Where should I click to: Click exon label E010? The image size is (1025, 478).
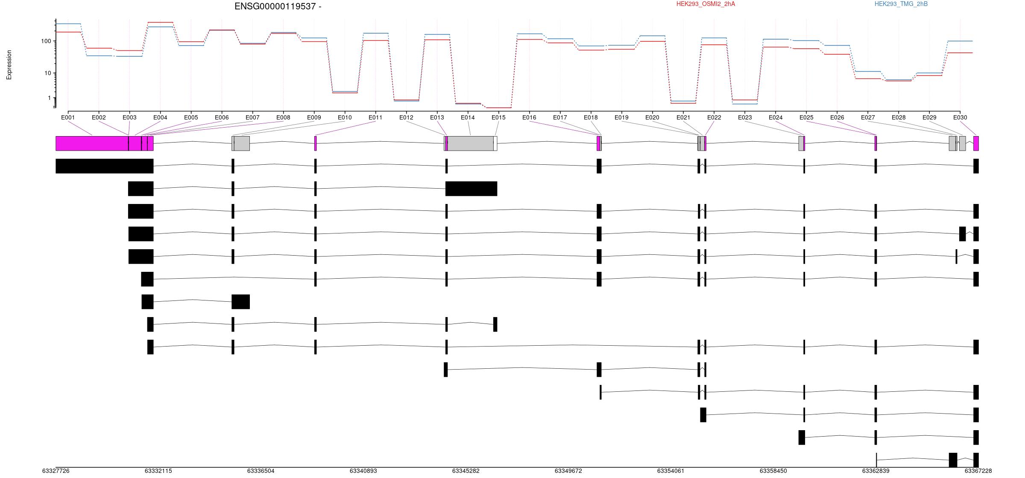pyautogui.click(x=345, y=117)
